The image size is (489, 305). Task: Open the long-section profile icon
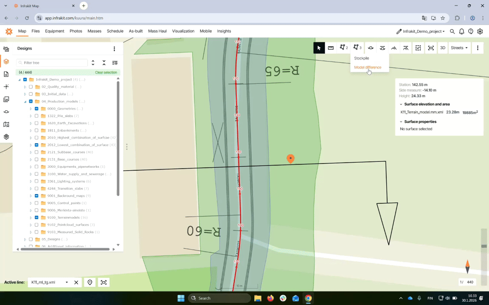(x=394, y=48)
